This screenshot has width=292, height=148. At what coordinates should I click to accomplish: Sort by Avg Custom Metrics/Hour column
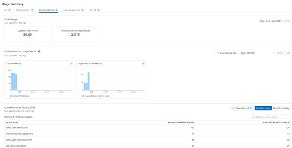pyautogui.click(x=181, y=123)
